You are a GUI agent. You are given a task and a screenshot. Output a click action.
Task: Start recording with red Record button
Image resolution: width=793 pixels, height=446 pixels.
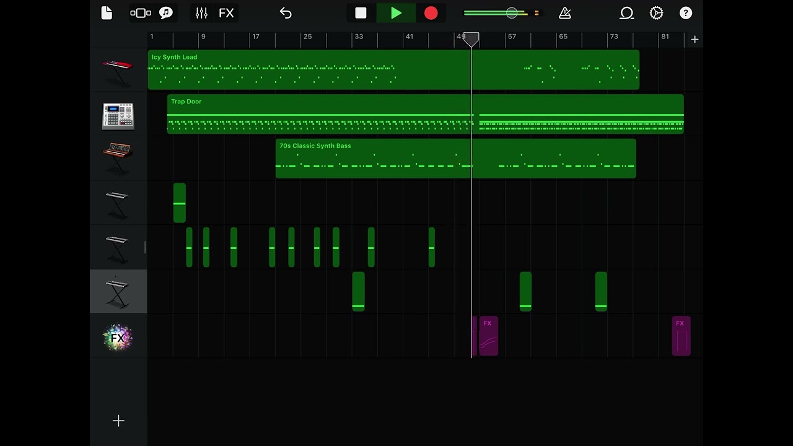pyautogui.click(x=431, y=13)
